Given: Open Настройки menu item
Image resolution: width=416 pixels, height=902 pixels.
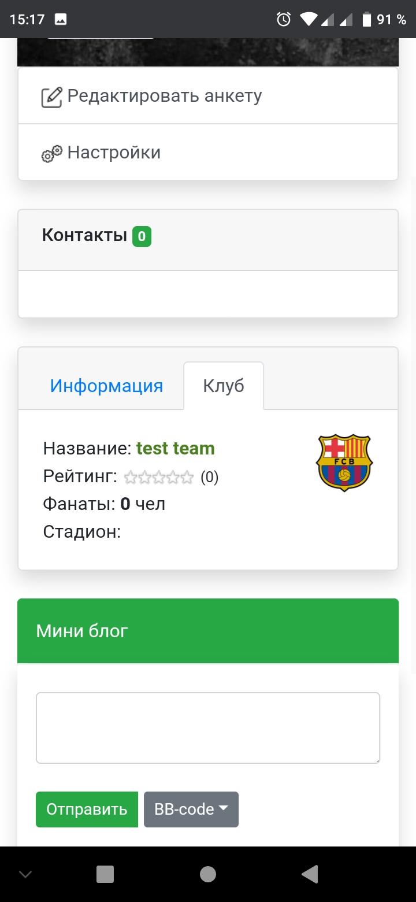Looking at the screenshot, I should pyautogui.click(x=114, y=153).
